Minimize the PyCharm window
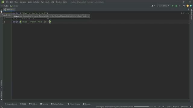The width and height of the screenshot is (193, 108). pos(177,2)
